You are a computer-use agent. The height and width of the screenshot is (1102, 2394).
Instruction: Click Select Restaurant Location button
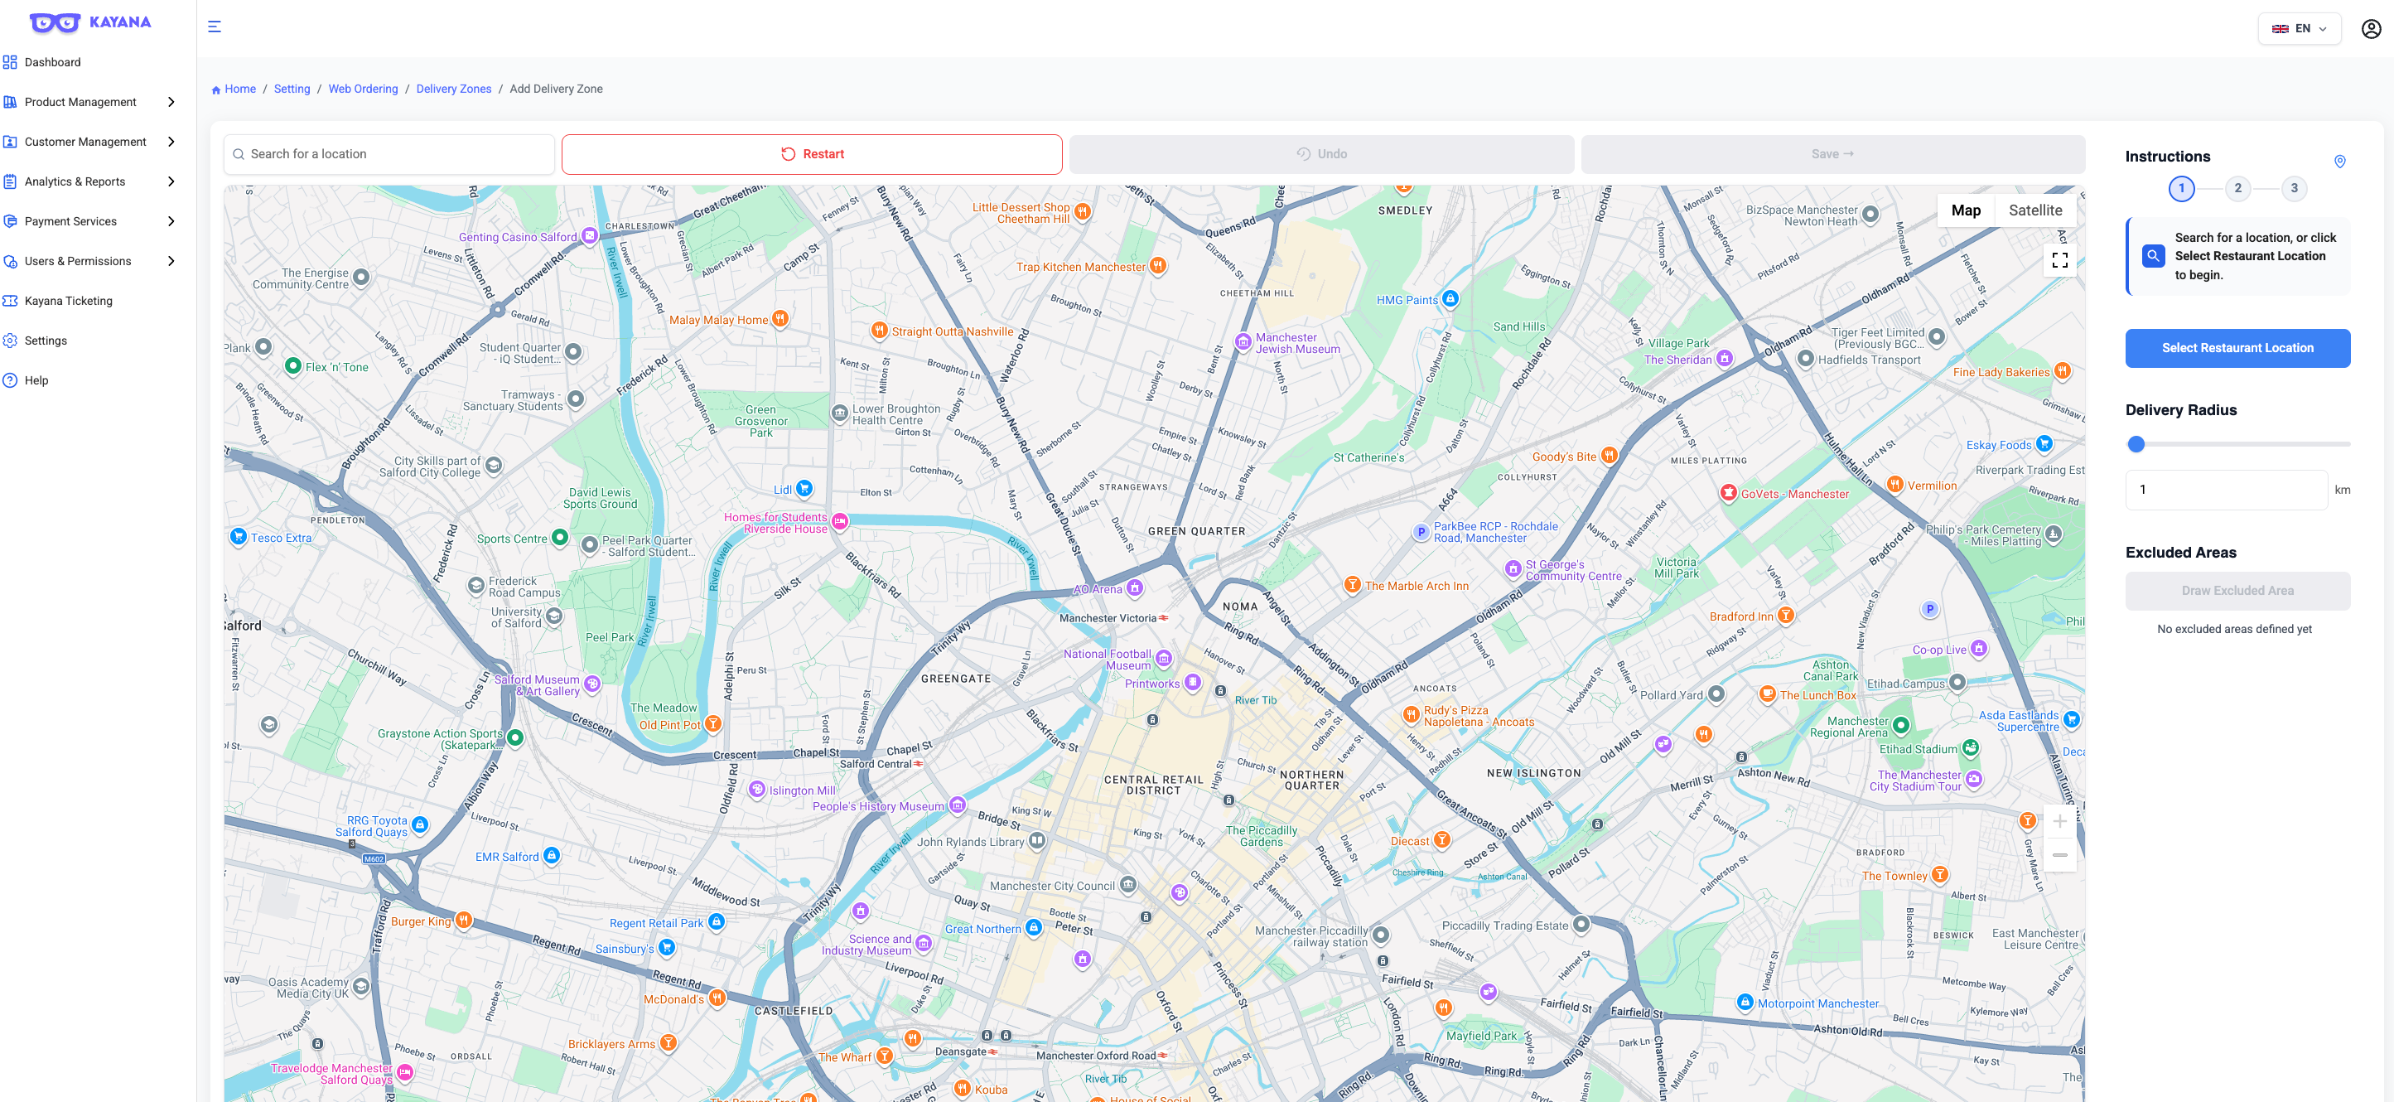pos(2237,349)
